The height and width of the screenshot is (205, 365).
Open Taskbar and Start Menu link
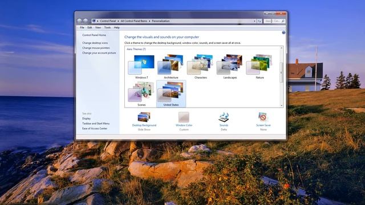96,124
